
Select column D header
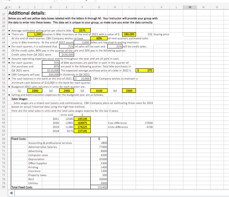51,7
